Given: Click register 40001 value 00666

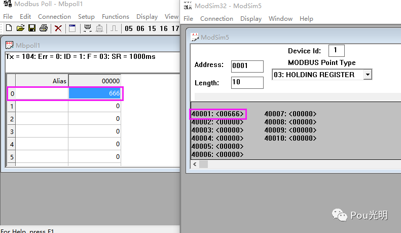Looking at the screenshot, I should click(x=217, y=114).
